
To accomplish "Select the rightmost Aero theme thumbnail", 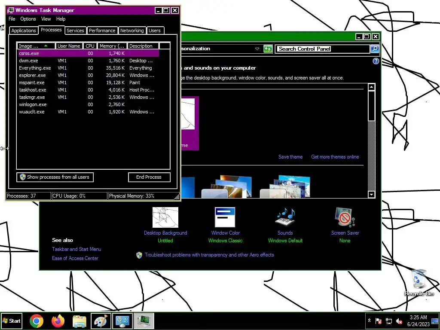I will click(285, 186).
